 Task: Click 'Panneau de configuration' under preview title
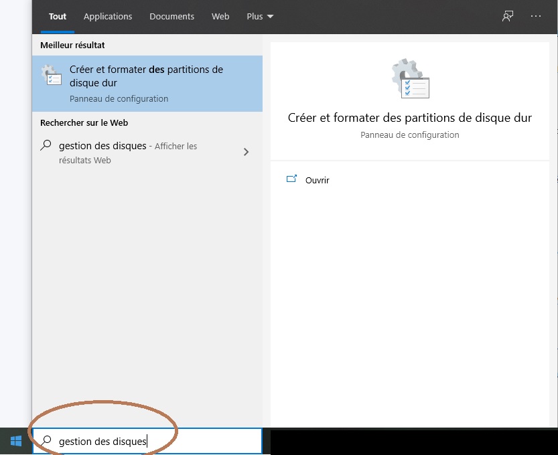pos(409,135)
